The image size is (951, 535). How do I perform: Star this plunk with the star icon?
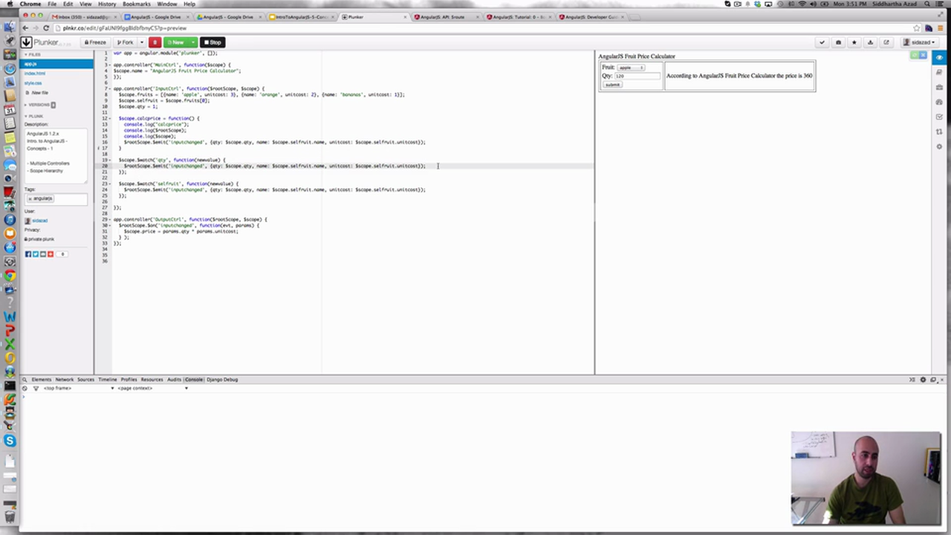pos(854,42)
